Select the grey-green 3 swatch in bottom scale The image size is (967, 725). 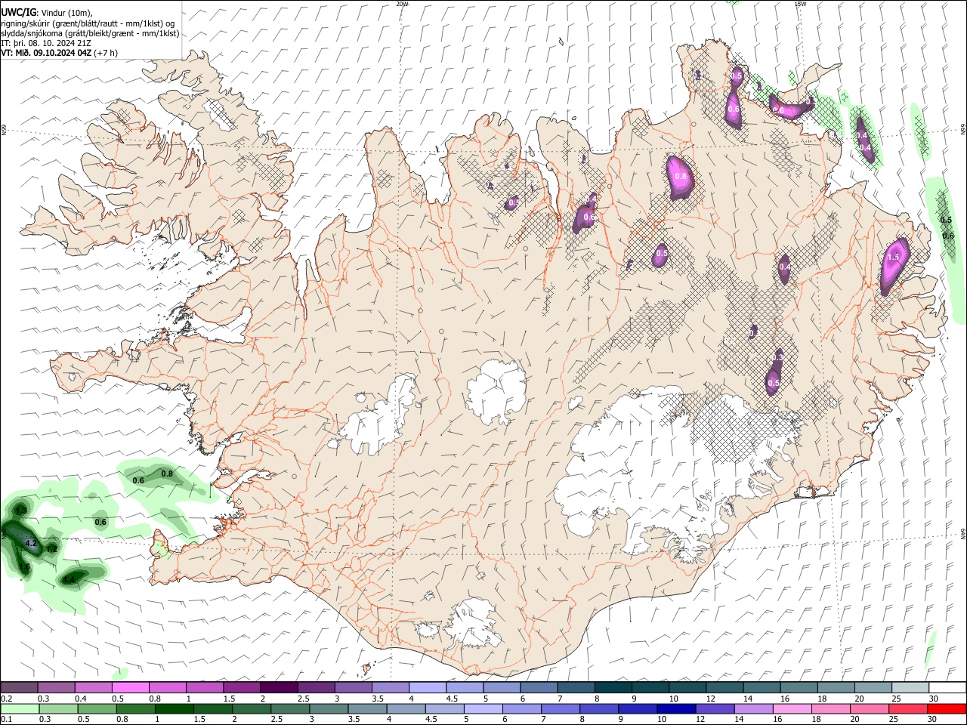pyautogui.click(x=329, y=708)
